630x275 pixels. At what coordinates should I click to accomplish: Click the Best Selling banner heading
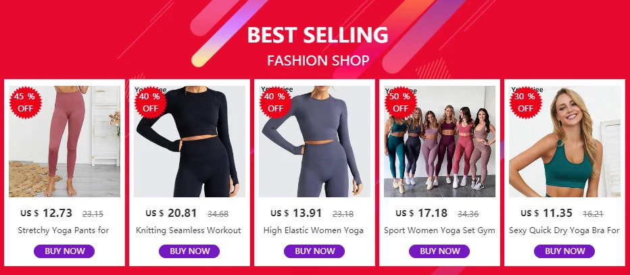click(x=318, y=35)
